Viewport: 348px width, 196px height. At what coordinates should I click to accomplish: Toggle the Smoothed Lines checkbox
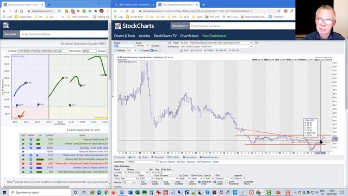(x=199, y=182)
